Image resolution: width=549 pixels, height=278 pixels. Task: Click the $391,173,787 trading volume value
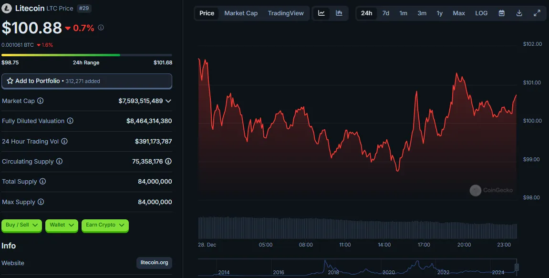[154, 142]
